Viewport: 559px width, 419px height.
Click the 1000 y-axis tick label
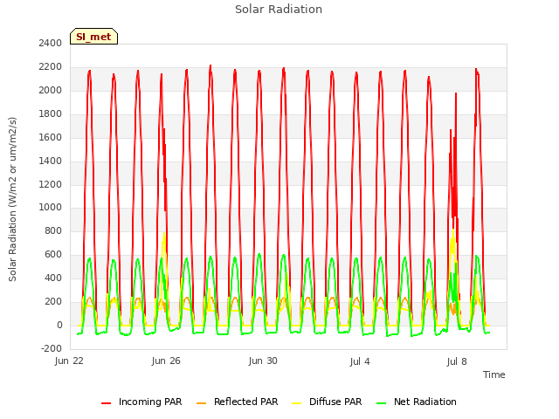[51, 207]
